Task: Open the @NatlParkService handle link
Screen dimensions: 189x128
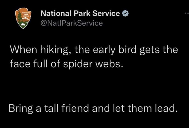Action: (x=72, y=23)
